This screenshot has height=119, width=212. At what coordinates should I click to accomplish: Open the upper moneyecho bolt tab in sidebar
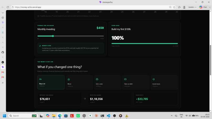(3, 23)
